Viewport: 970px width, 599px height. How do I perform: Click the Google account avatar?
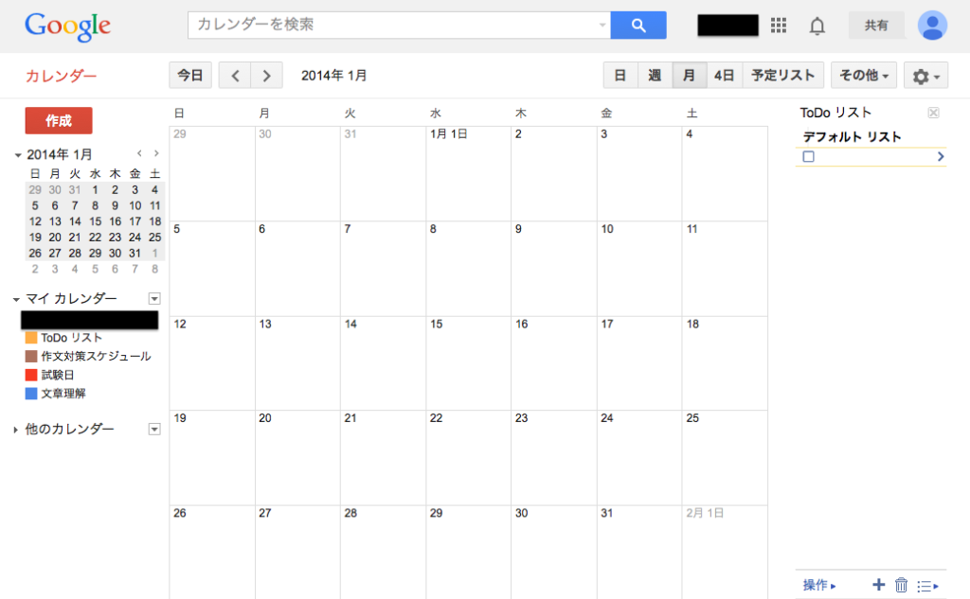click(933, 25)
